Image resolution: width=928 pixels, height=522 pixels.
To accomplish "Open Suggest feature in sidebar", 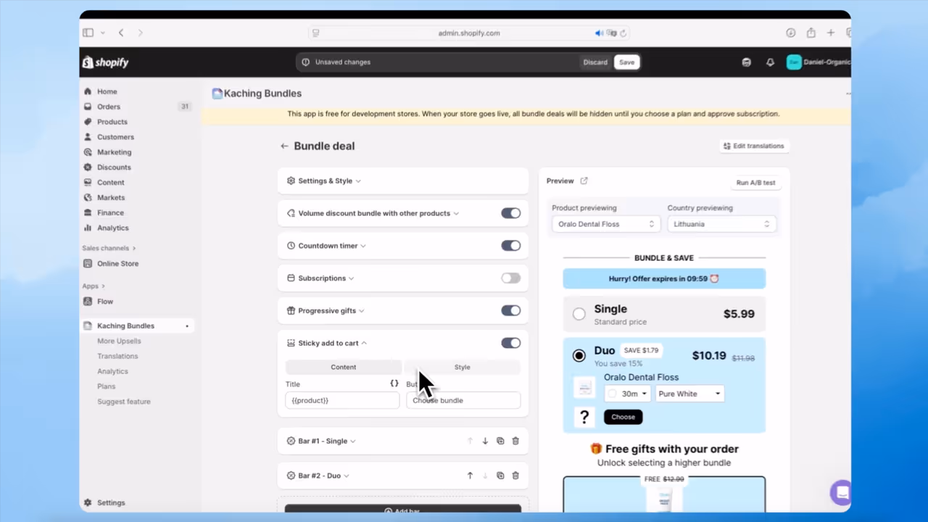I will click(x=124, y=402).
